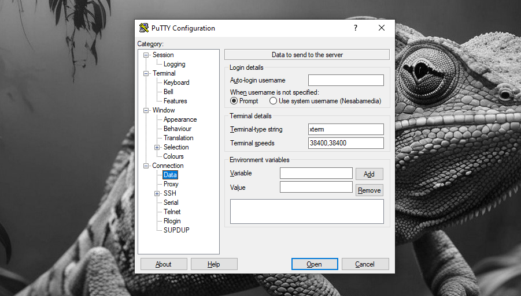Screen dimensions: 521x296
Task: Open the Serial connection settings
Action: (x=171, y=203)
